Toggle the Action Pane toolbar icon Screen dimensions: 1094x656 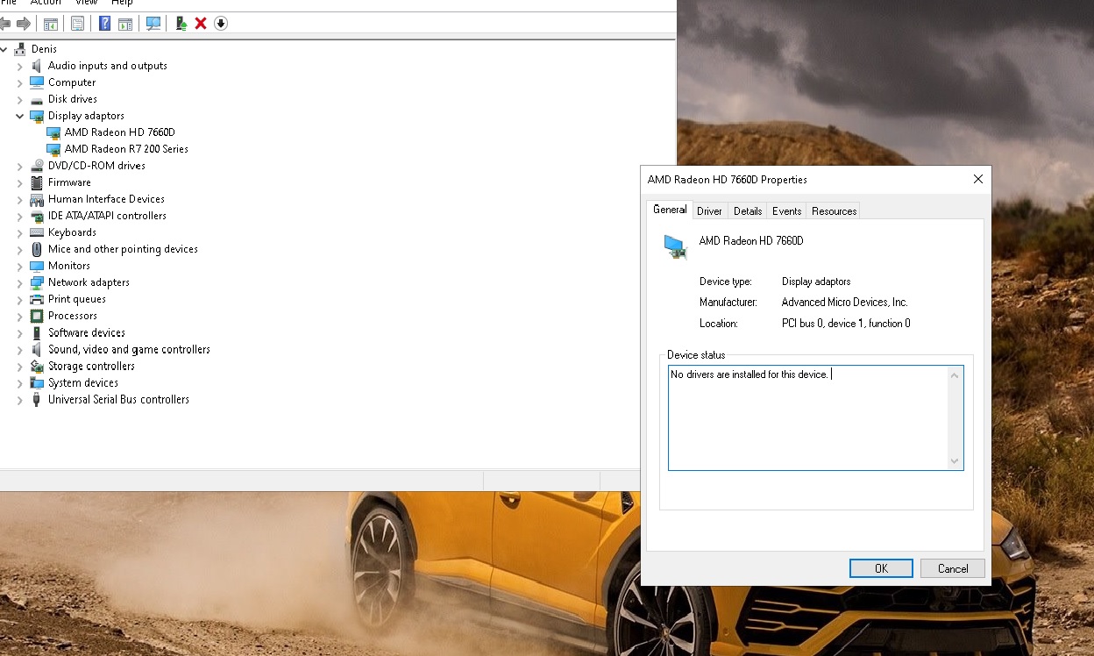125,24
